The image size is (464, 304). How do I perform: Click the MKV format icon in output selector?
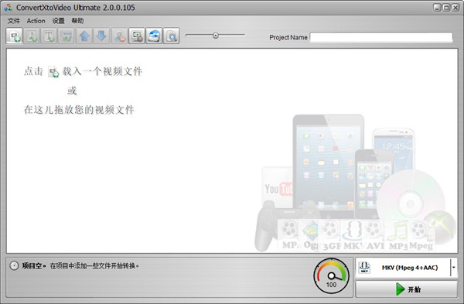(364, 268)
